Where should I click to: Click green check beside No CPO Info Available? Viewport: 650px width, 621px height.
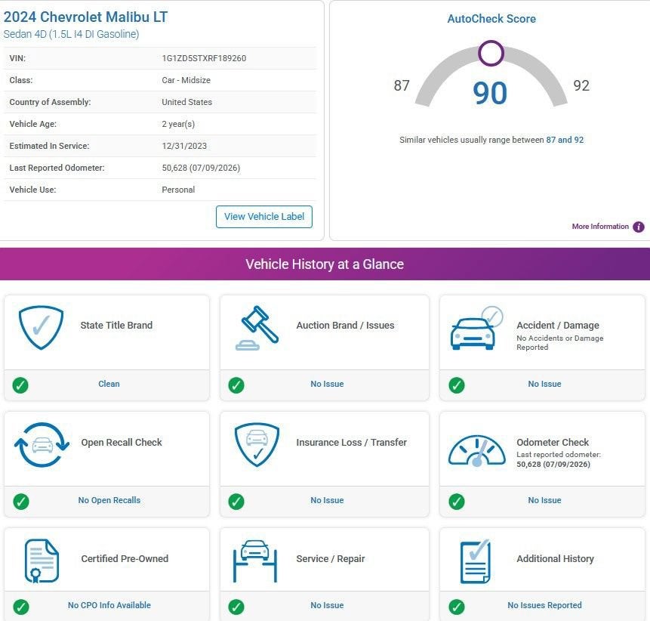[20, 607]
